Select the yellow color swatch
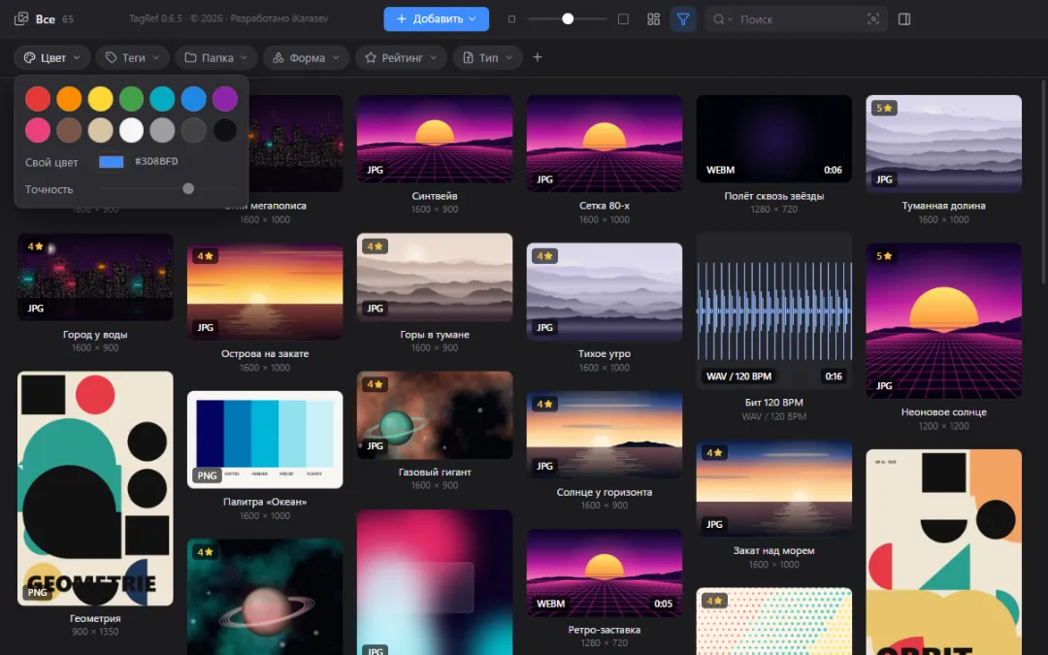Screen dimensions: 1048x655 point(100,99)
